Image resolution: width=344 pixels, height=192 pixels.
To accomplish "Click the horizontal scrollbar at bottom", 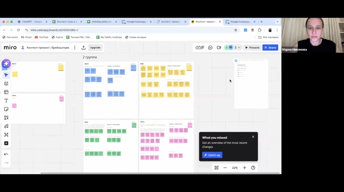I will pos(160,173).
